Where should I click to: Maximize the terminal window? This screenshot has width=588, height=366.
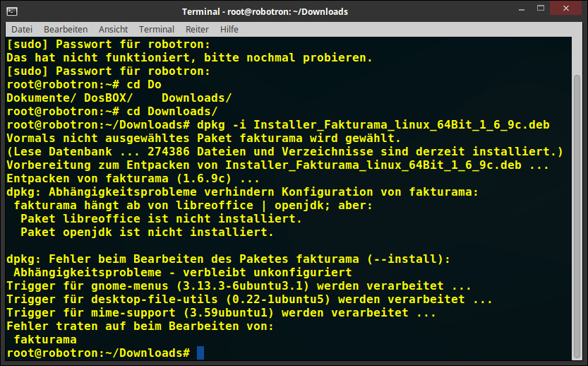point(541,8)
